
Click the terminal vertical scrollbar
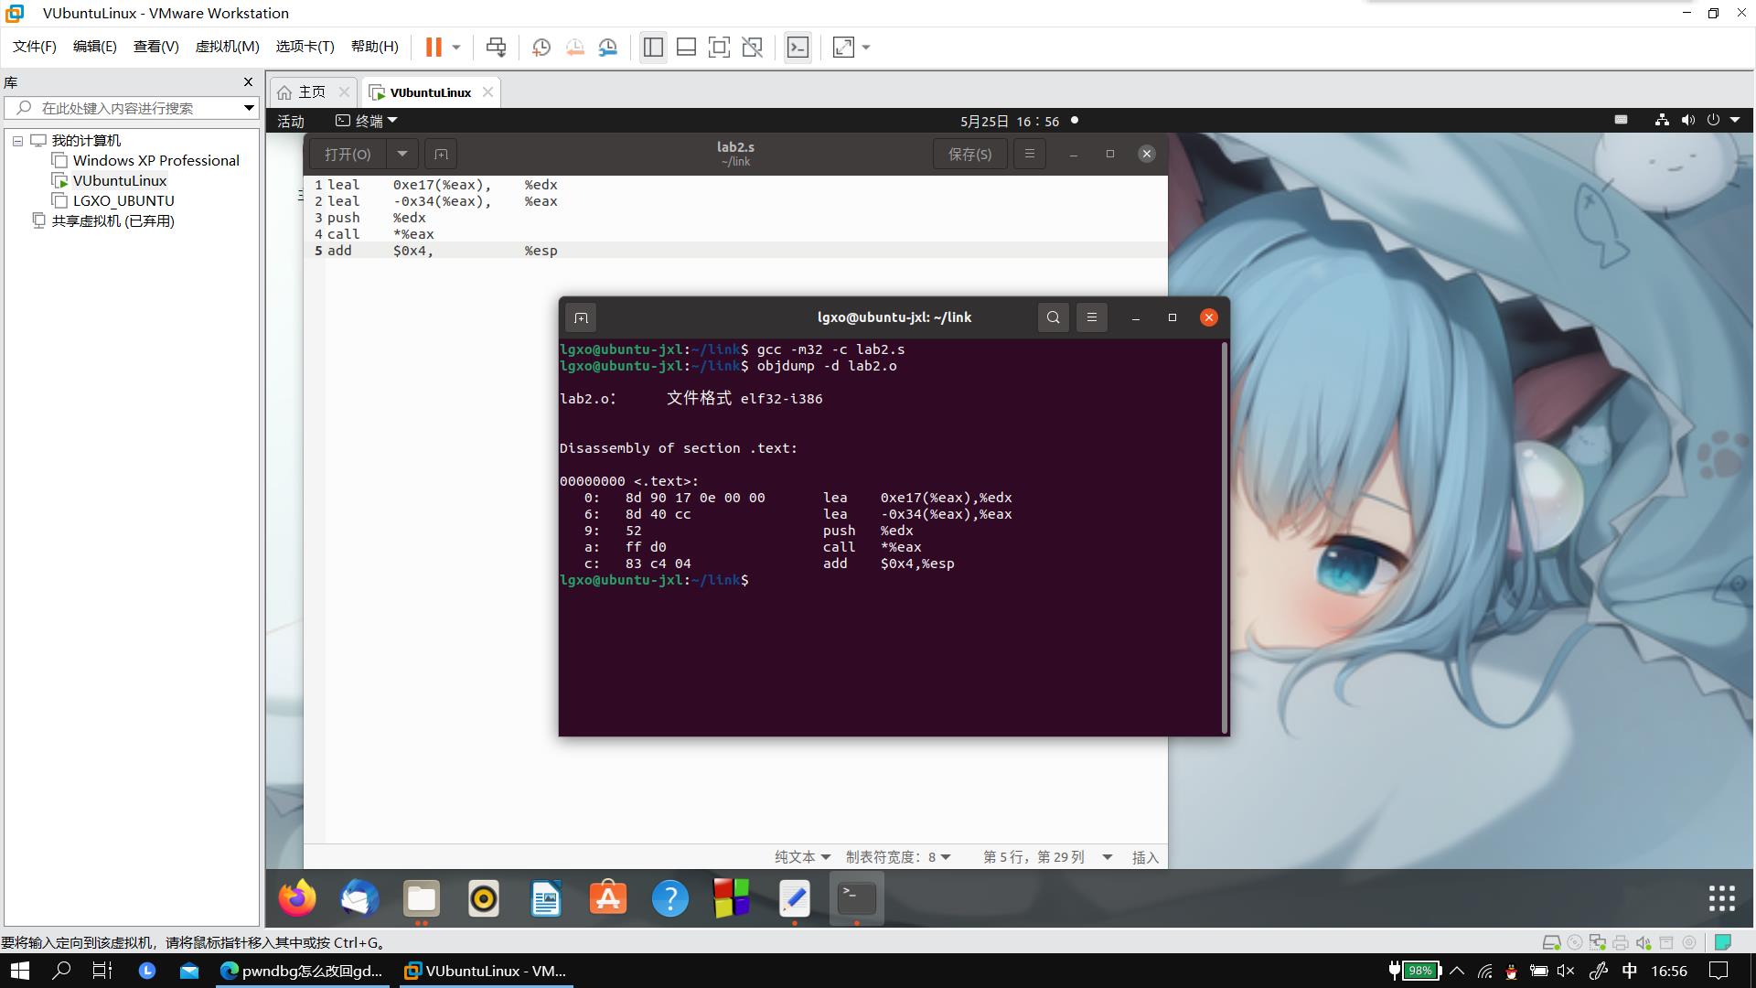tap(1225, 538)
